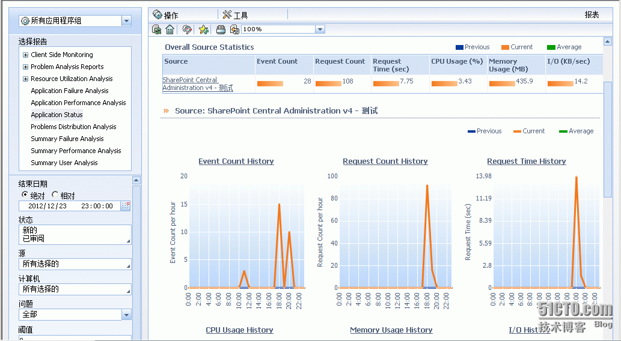Click the CPU Usage value 3.43

(x=465, y=81)
